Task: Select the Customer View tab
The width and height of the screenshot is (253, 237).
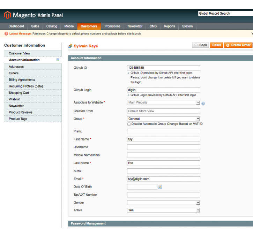Action: tap(33, 53)
